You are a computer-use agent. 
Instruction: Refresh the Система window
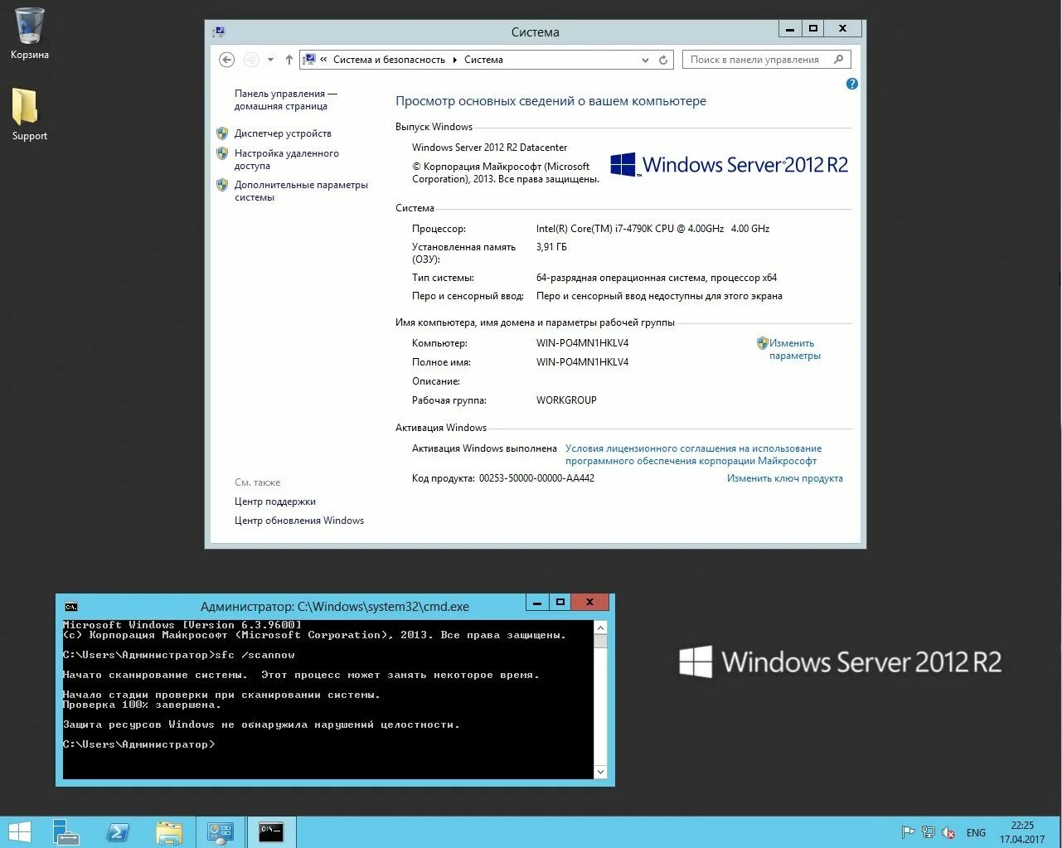[663, 60]
